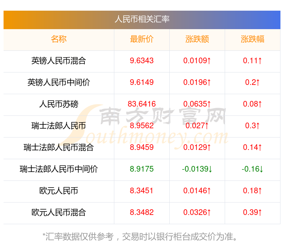Click the price 8.9562
The image size is (284, 248).
[142, 126]
